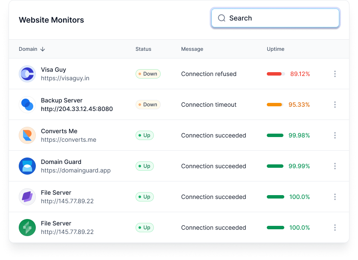The image size is (358, 260).
Task: Click into the Search input field
Action: (x=275, y=18)
